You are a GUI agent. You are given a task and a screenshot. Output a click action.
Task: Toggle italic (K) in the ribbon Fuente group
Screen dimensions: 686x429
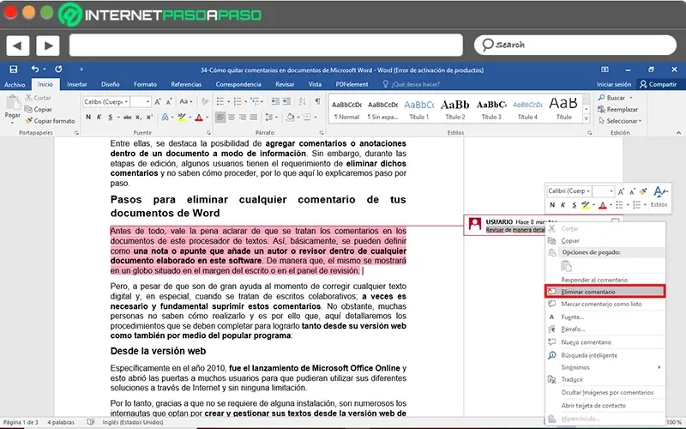click(x=100, y=117)
